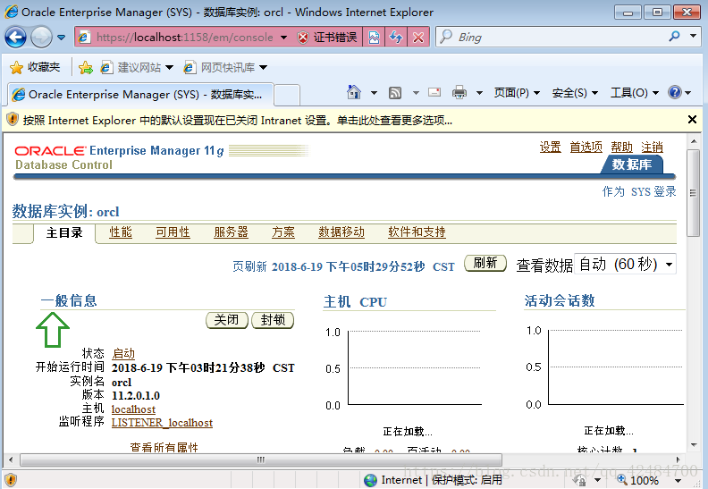This screenshot has height=489, width=708.
Task: Click the 启动 status link
Action: pos(123,353)
